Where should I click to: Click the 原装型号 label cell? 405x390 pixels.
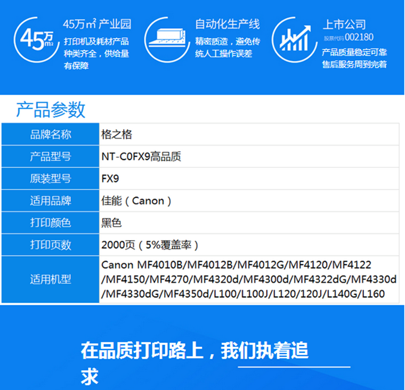pyautogui.click(x=50, y=178)
